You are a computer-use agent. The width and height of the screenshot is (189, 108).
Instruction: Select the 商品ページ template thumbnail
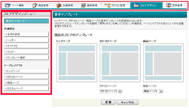click(163, 63)
